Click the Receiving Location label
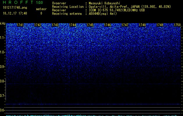Viewport: 183px width, 116px height. tap(68, 7)
